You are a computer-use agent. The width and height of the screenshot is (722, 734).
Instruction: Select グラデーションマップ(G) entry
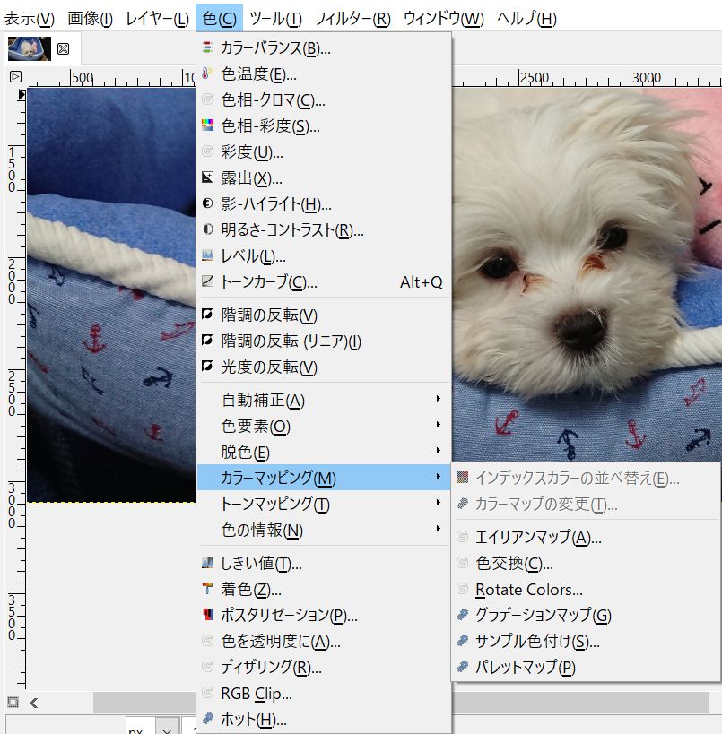[x=586, y=615]
